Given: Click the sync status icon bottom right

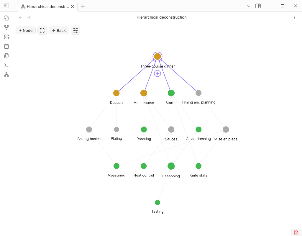Looking at the screenshot, I should click(x=296, y=232).
